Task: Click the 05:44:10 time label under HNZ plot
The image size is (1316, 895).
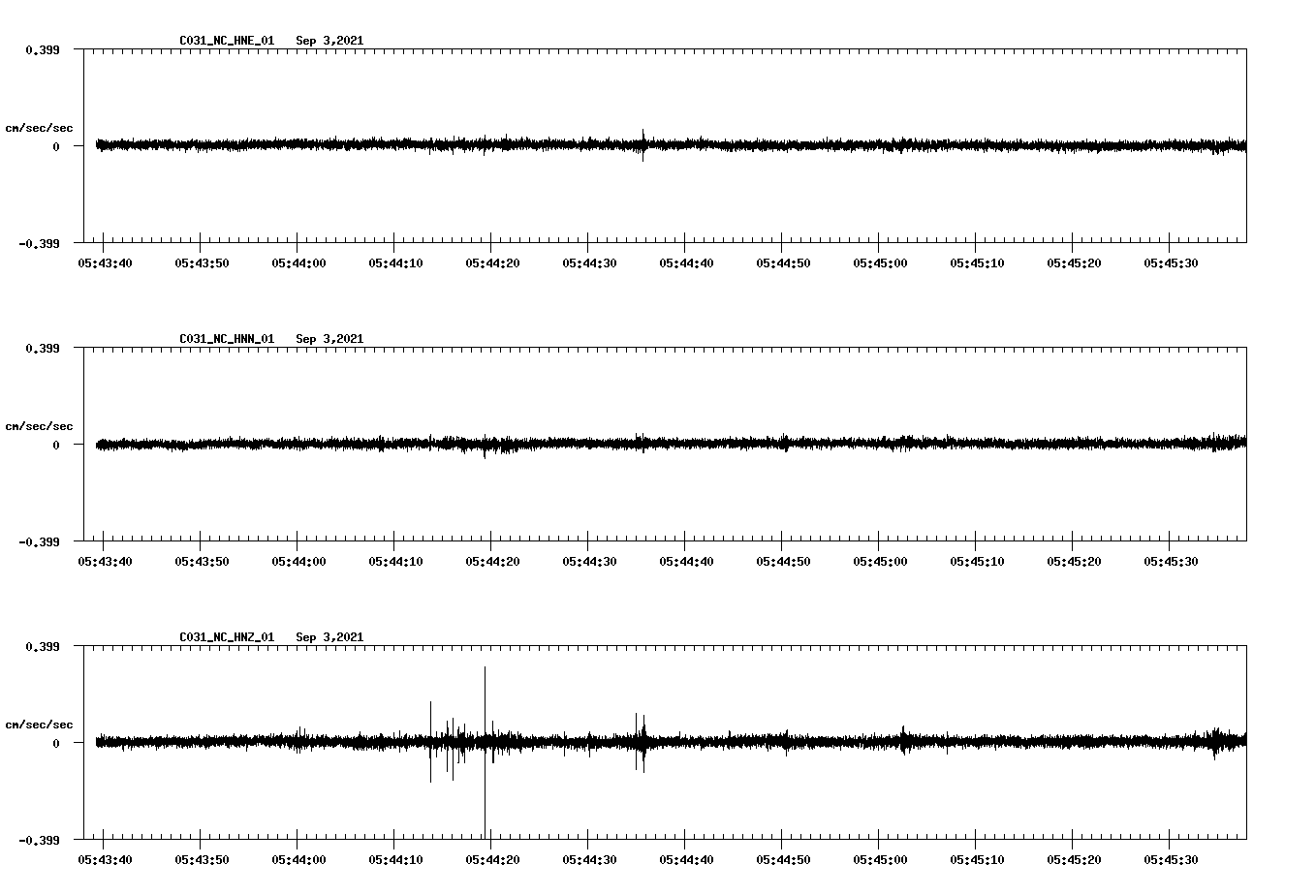Action: click(x=395, y=860)
